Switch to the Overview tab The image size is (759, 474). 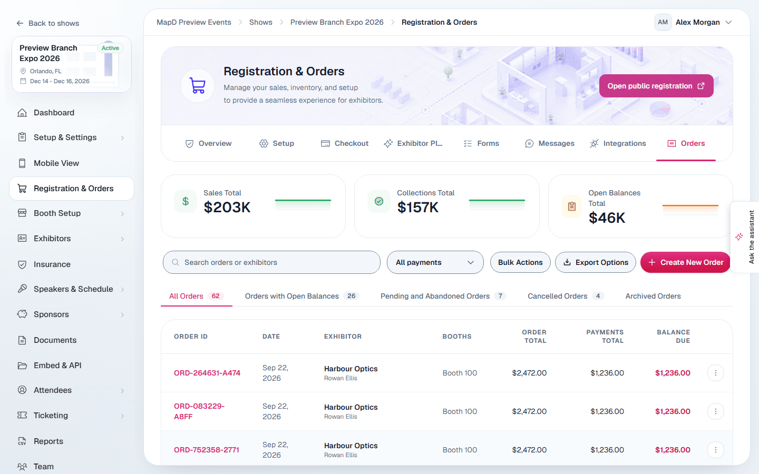[208, 143]
